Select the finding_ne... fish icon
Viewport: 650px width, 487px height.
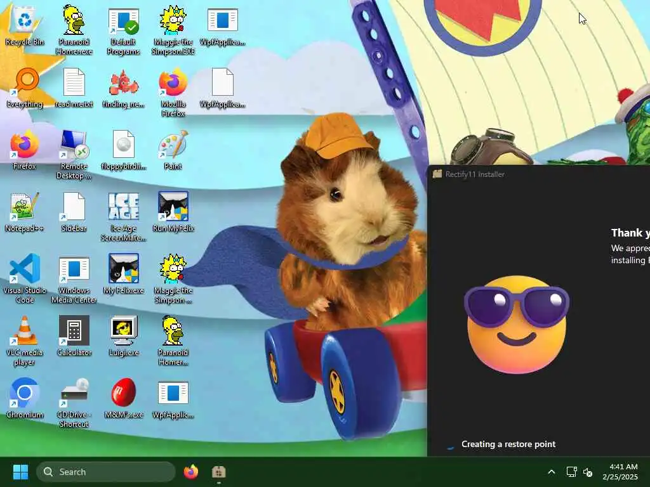click(124, 88)
